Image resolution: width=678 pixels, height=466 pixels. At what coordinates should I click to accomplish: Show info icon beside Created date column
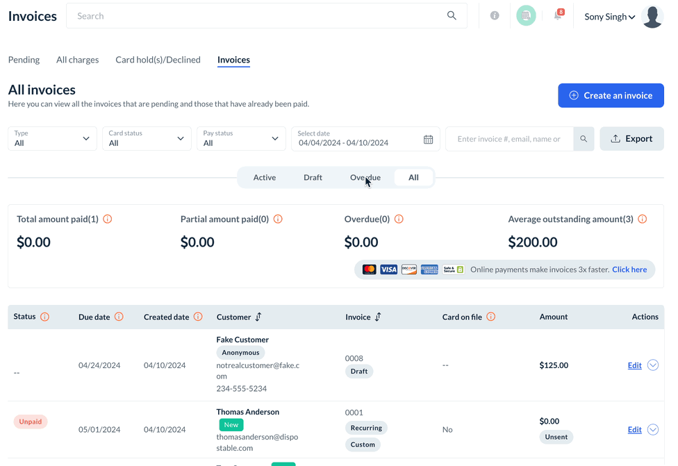[198, 317]
